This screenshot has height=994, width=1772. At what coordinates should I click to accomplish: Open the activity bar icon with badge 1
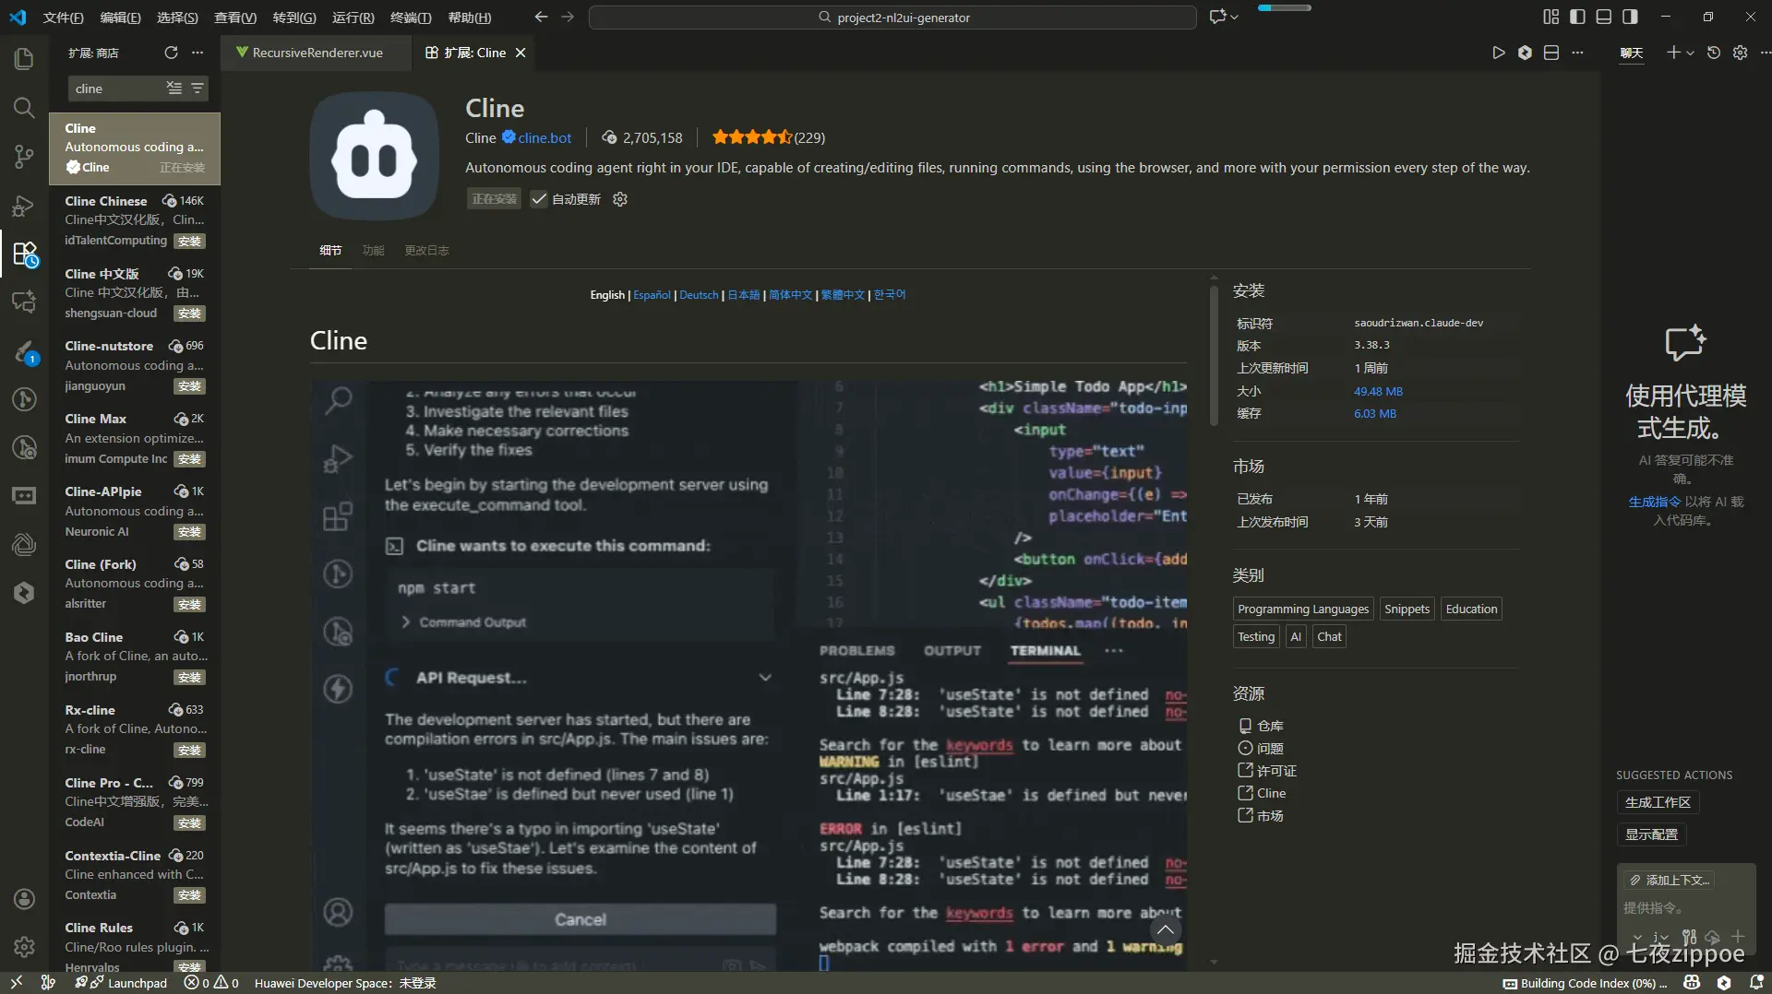(24, 351)
